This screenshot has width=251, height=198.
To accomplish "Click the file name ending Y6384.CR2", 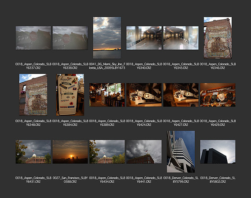I will click(x=70, y=123).
